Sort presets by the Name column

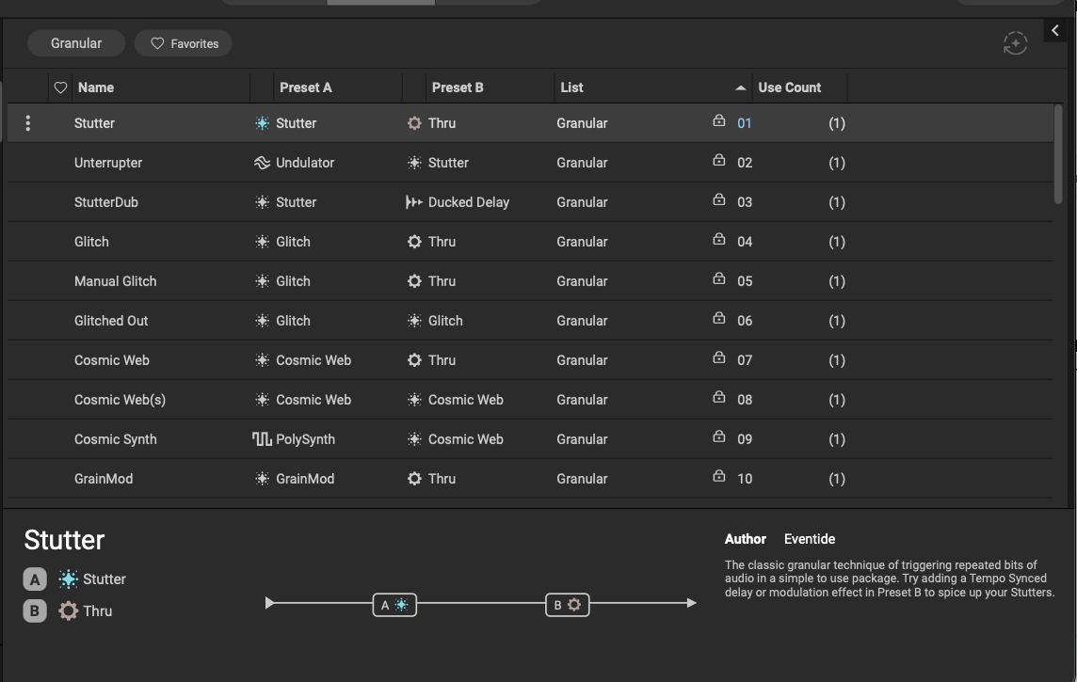coord(96,87)
